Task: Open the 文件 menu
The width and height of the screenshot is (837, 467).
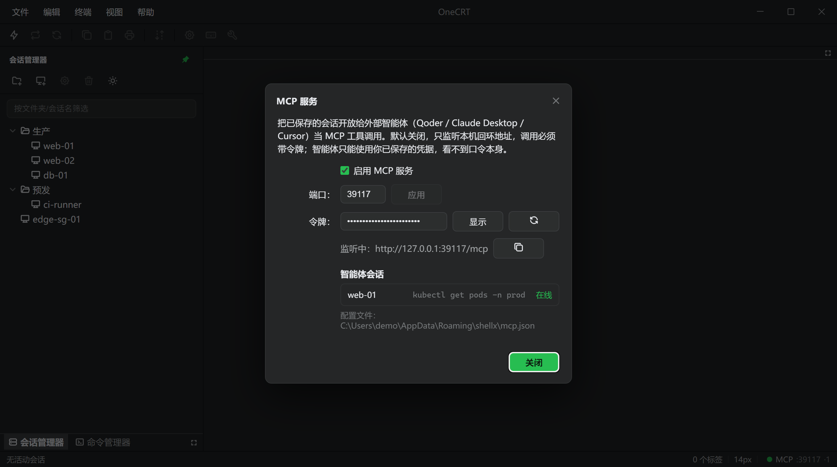Action: click(20, 12)
